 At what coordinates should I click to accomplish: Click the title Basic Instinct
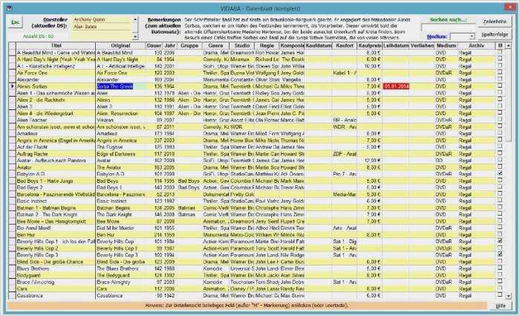tap(32, 201)
